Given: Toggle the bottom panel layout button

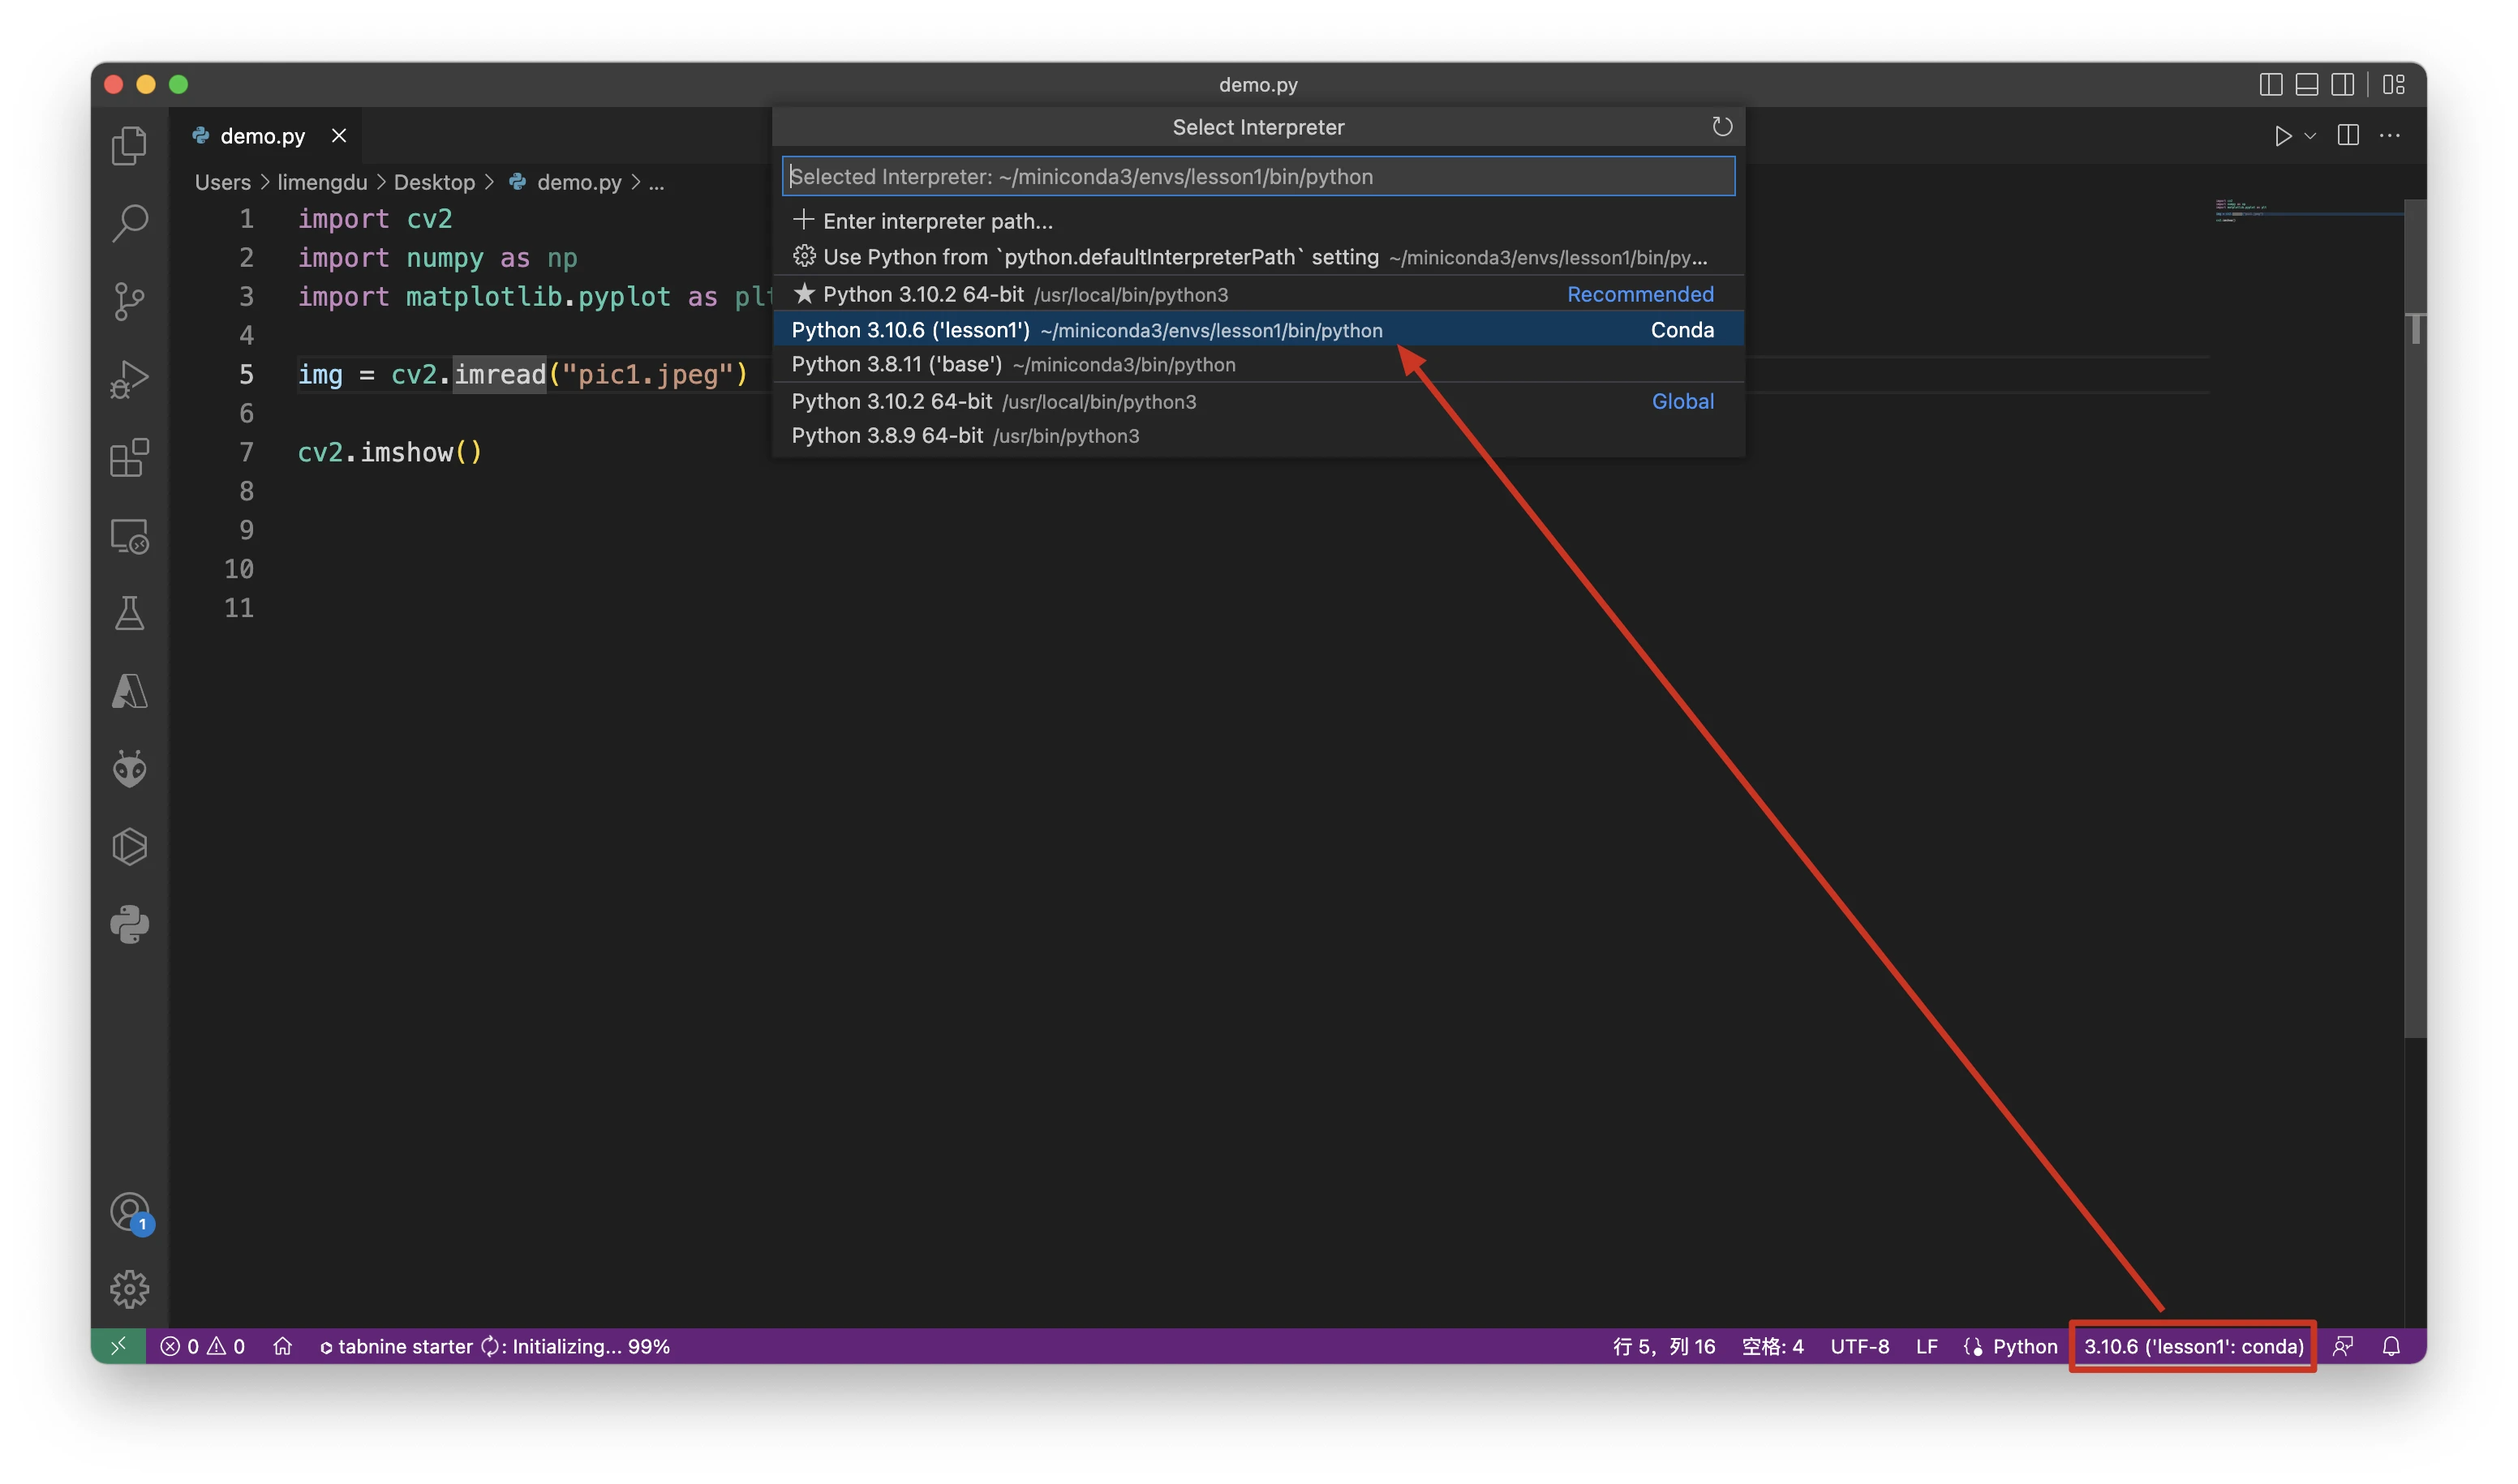Looking at the screenshot, I should [x=2306, y=85].
